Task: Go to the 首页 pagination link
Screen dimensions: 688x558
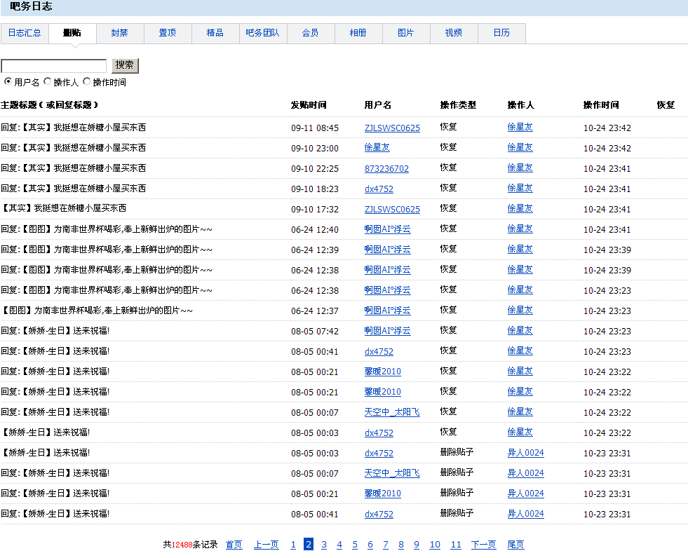Action: point(234,545)
